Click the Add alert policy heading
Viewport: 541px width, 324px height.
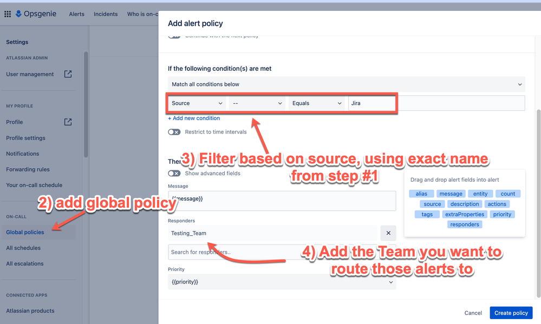195,23
